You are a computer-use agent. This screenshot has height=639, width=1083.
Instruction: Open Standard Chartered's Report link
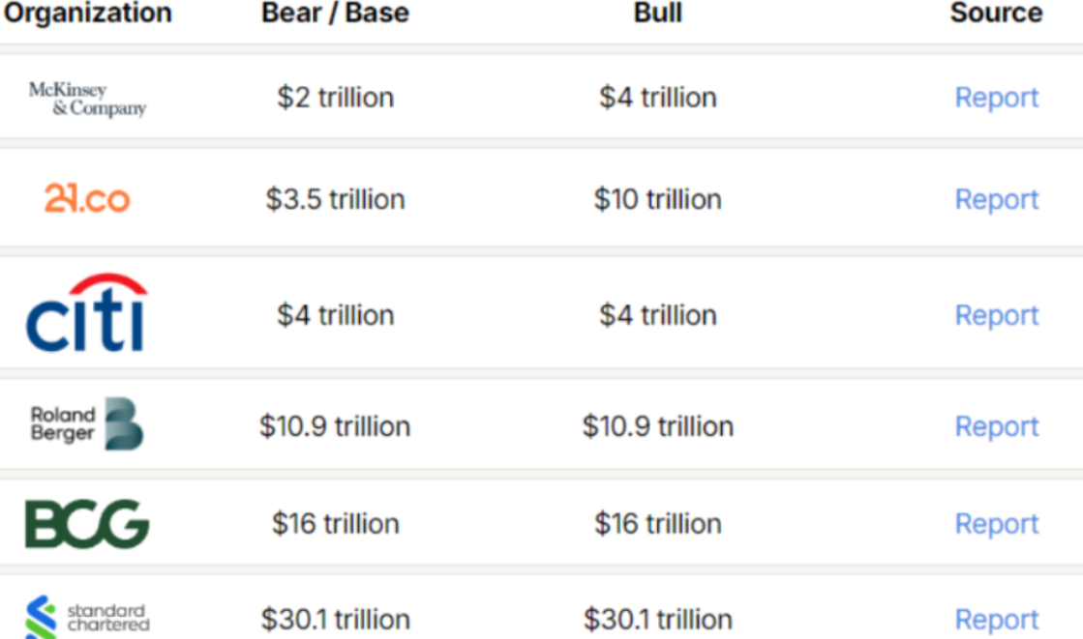996,620
